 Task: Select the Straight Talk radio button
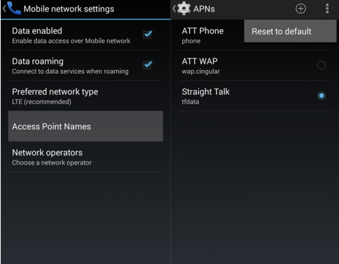point(321,96)
